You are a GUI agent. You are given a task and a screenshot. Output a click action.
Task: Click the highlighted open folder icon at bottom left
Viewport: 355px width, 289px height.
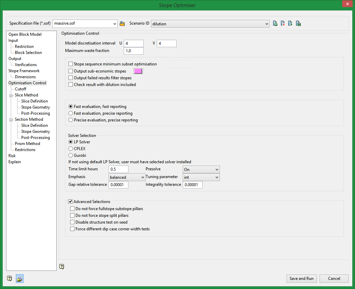20,279
